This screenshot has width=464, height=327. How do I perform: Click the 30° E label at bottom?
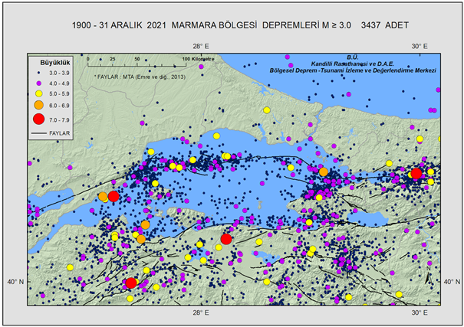tap(418, 312)
